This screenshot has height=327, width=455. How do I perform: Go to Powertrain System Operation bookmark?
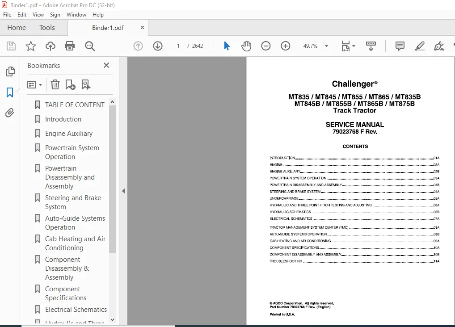(72, 152)
